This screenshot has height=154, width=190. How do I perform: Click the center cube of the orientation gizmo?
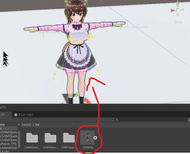[x=178, y=10]
